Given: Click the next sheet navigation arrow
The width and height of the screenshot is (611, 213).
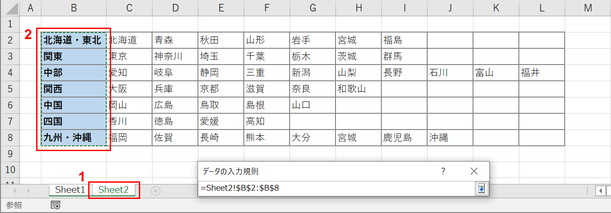Looking at the screenshot, I should tap(29, 191).
